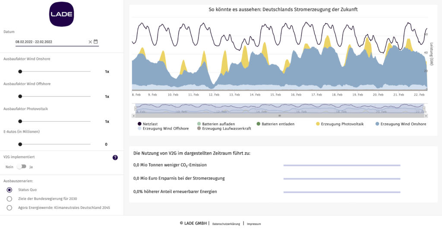Click the LADE logo
The width and height of the screenshot is (442, 230).
pos(61,14)
